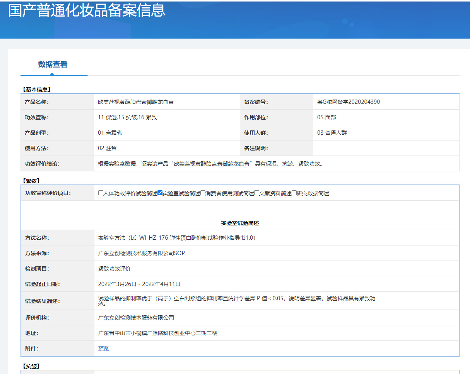The width and height of the screenshot is (470, 374).
Task: Open the 预览 attachment link
Action: tap(104, 349)
